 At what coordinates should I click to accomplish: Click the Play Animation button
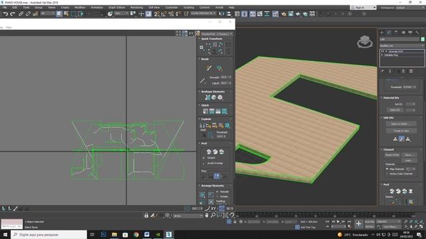point(338,222)
